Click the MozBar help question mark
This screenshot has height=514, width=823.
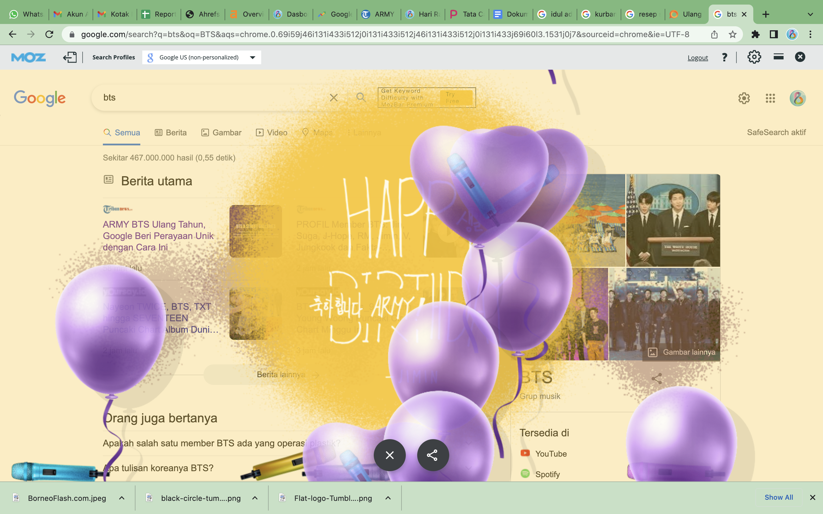(724, 57)
